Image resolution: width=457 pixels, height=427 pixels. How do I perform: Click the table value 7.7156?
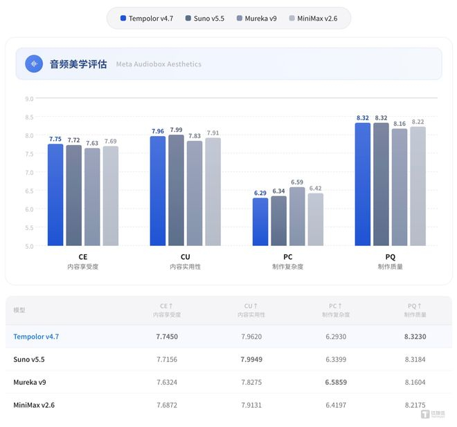point(167,359)
